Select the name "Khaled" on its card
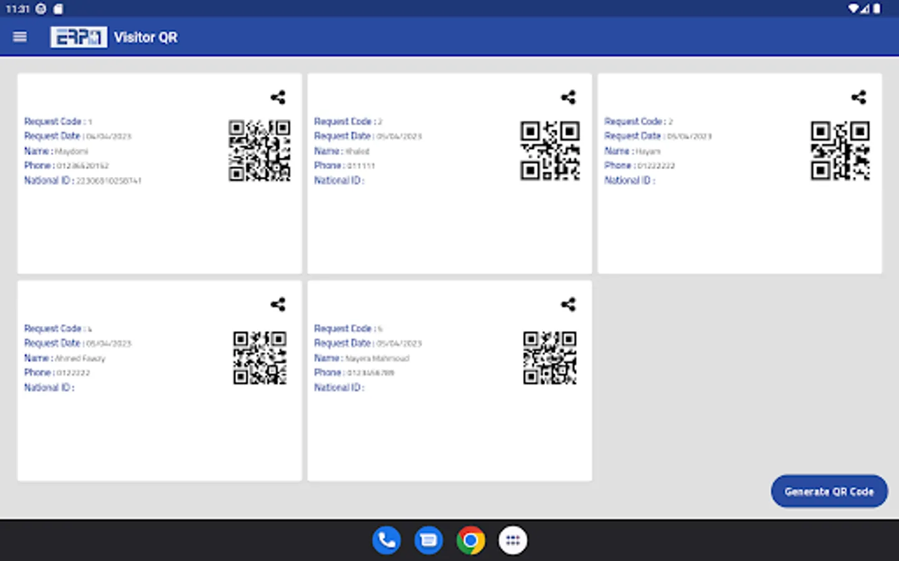899x561 pixels. (x=358, y=151)
